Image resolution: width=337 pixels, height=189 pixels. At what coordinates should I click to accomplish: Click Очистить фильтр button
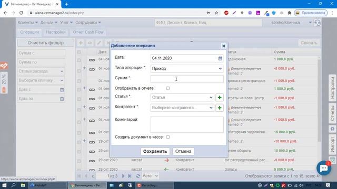[46, 43]
